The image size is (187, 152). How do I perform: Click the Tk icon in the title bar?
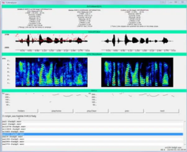tap(3, 2)
